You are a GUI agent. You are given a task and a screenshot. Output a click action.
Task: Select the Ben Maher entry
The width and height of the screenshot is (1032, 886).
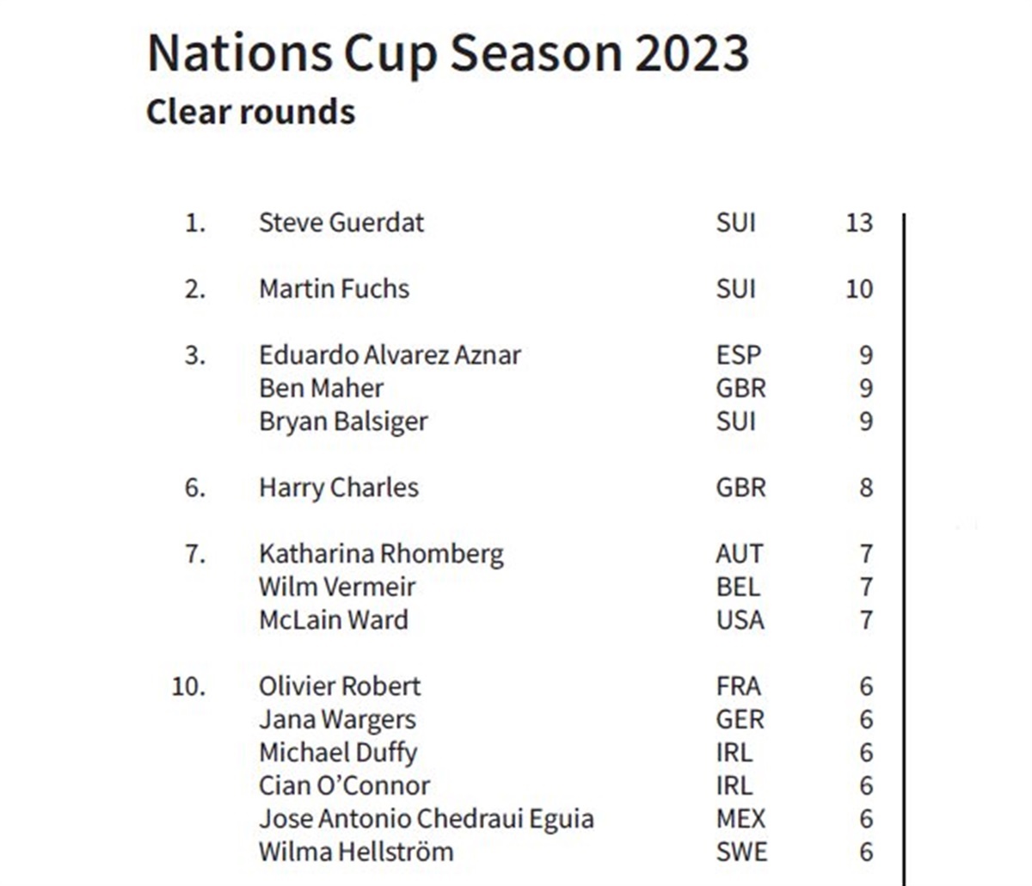pyautogui.click(x=321, y=388)
